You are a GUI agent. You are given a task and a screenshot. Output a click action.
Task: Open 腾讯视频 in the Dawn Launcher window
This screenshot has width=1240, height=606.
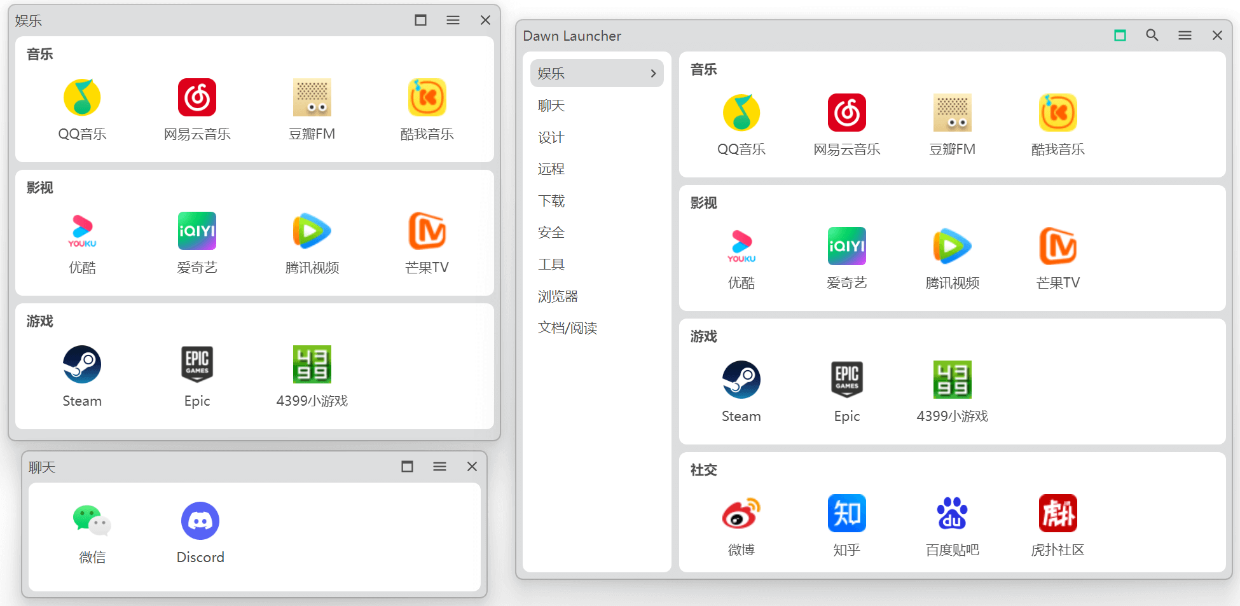point(953,259)
